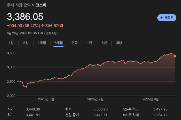Click the 코스피 index title

click(41, 5)
